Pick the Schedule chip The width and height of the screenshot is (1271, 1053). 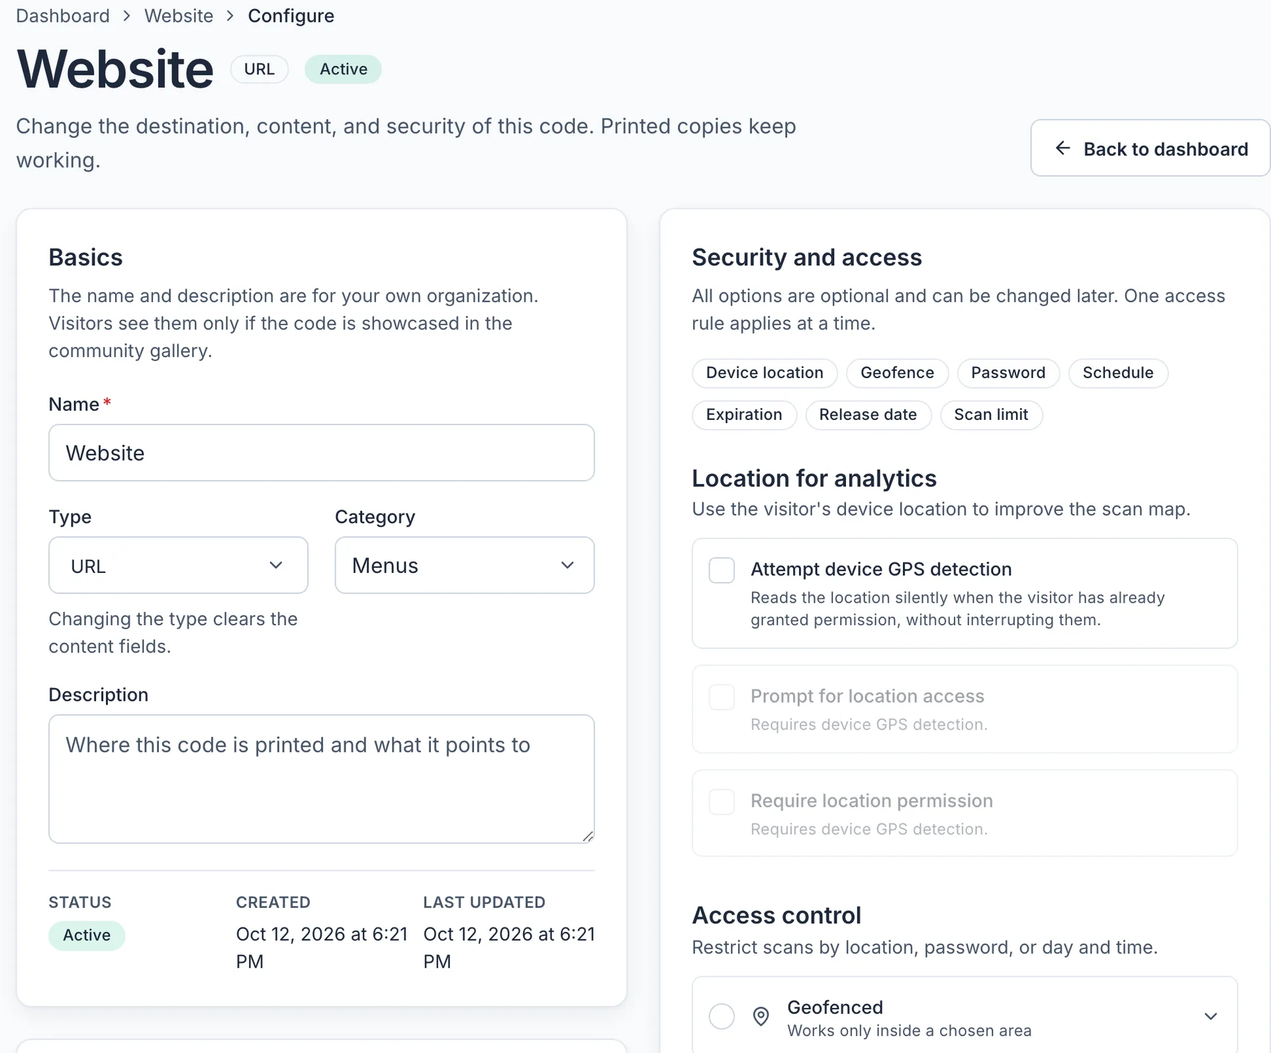1118,373
